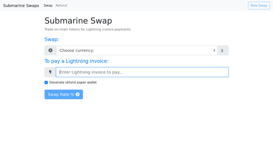Open the Choose currency dropdown
The height and width of the screenshot is (153, 273).
click(136, 51)
